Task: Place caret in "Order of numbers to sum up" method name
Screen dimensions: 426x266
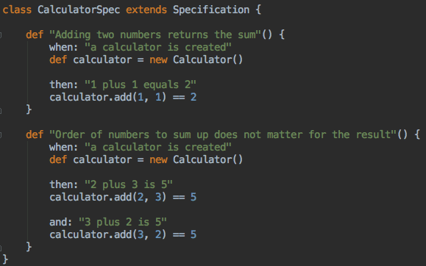Action: (223, 134)
